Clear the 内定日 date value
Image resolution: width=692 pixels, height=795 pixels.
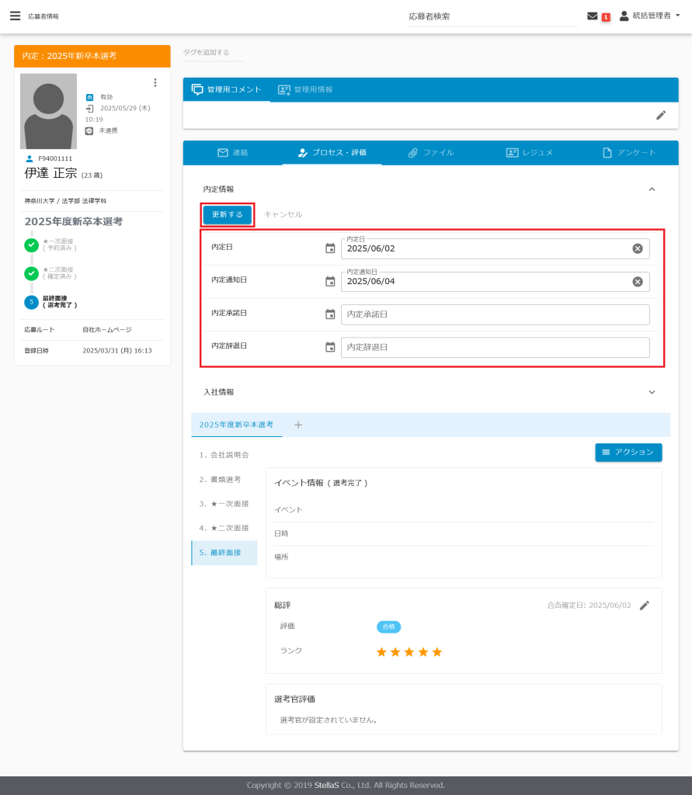point(637,248)
